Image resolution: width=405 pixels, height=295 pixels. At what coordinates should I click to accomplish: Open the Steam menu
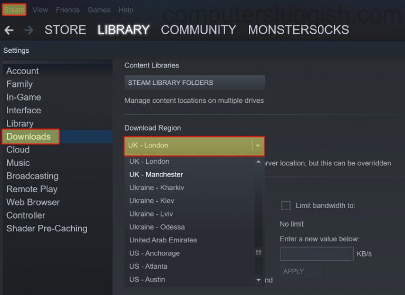14,10
